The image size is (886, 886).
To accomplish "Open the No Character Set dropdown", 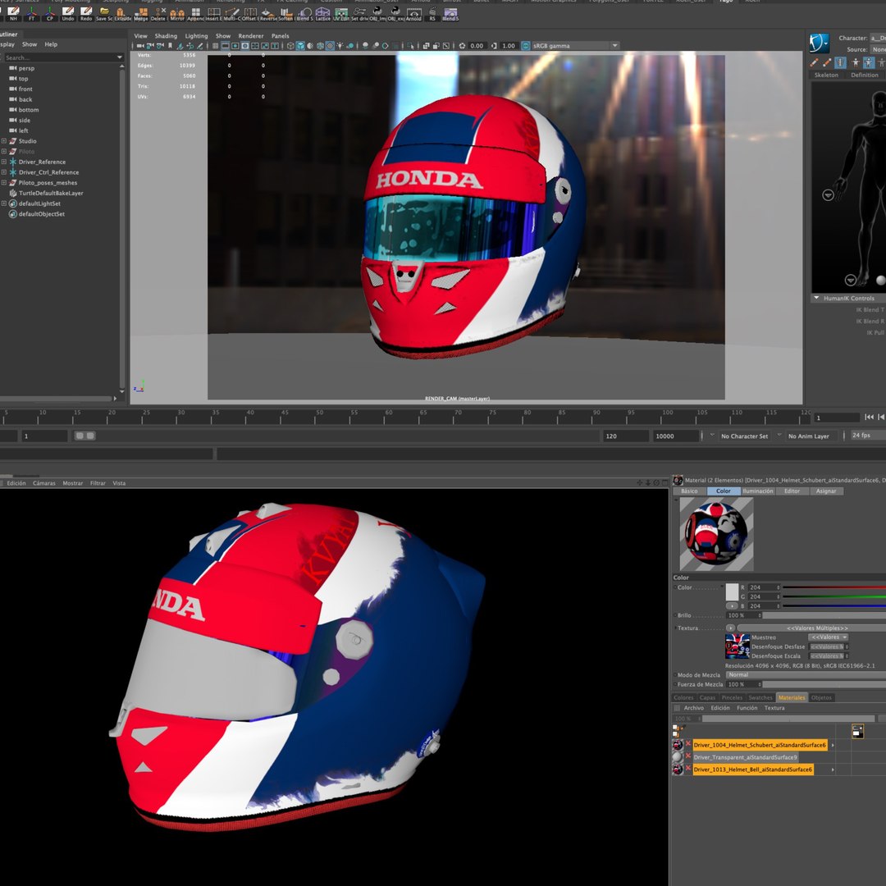I will point(744,436).
